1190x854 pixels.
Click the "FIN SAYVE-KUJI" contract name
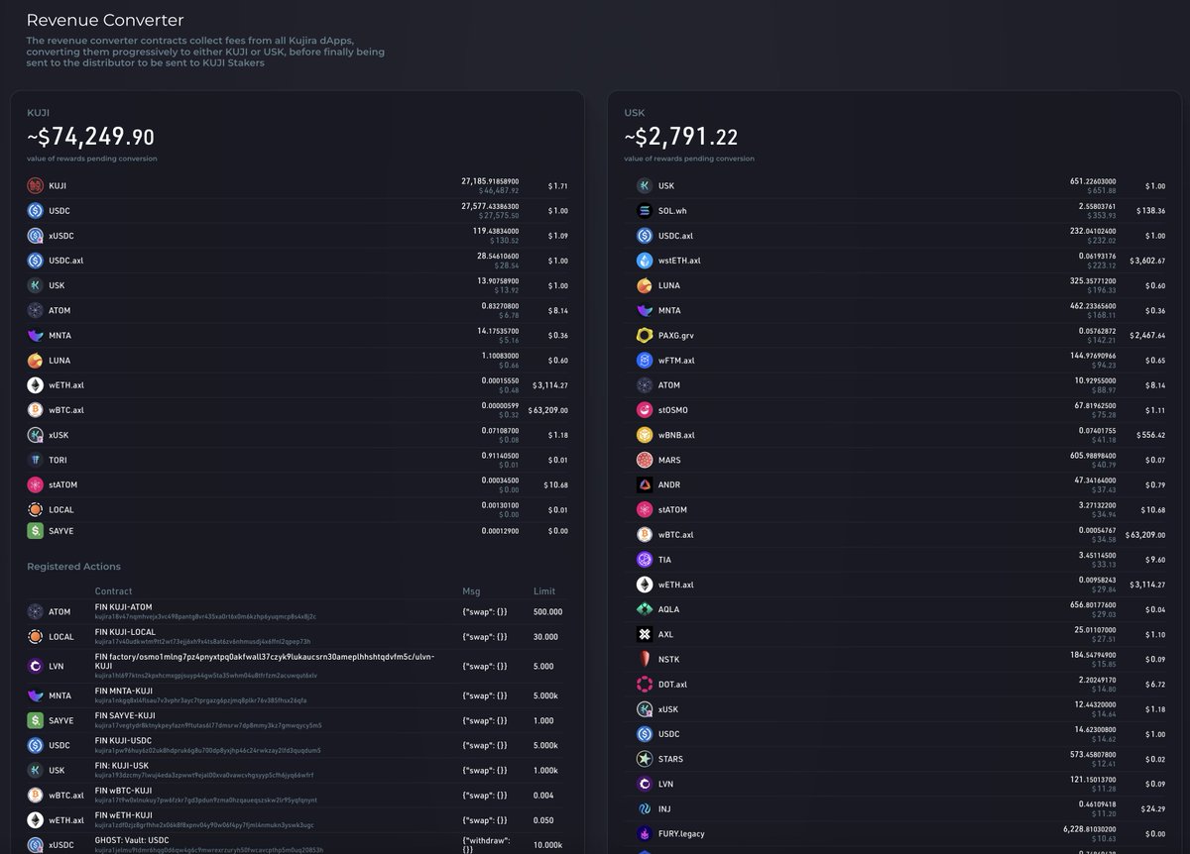tap(125, 715)
